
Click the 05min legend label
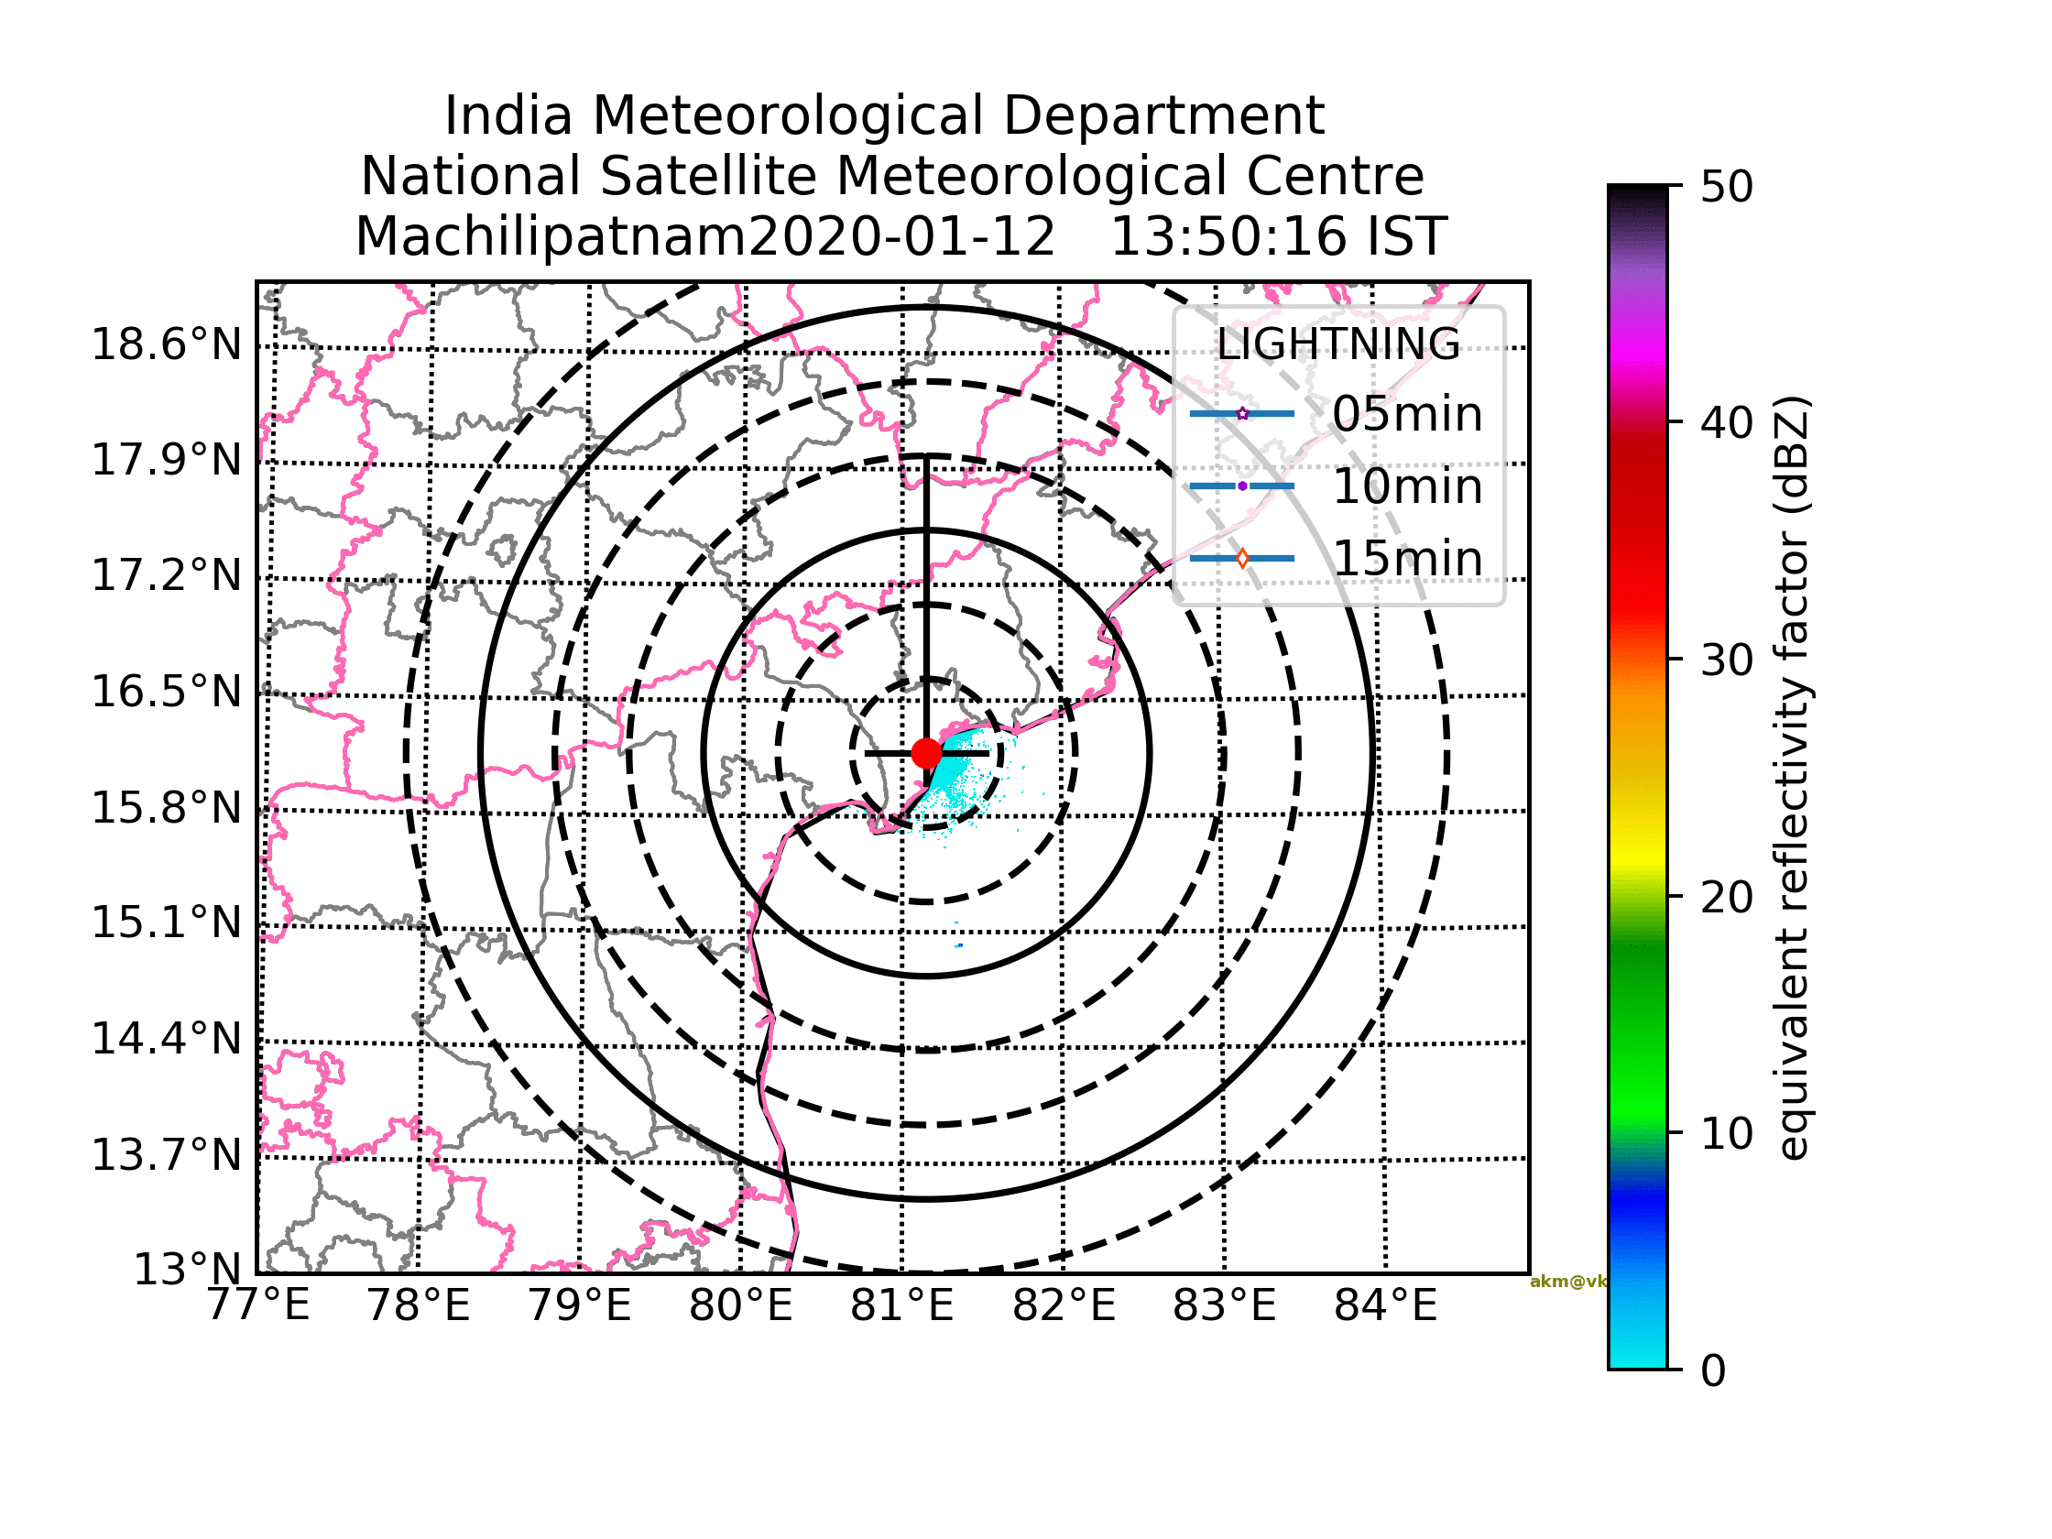1407,414
